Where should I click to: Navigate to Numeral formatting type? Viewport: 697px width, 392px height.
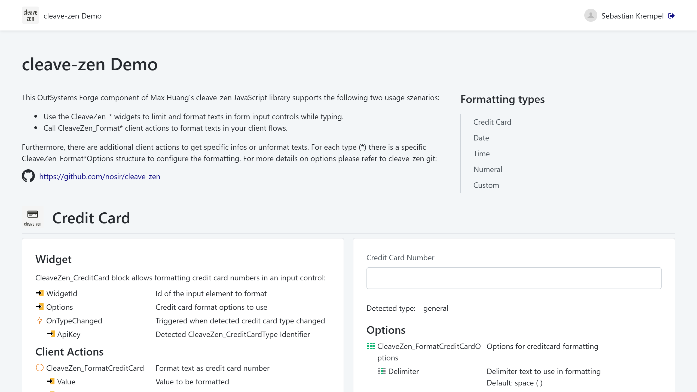coord(487,169)
